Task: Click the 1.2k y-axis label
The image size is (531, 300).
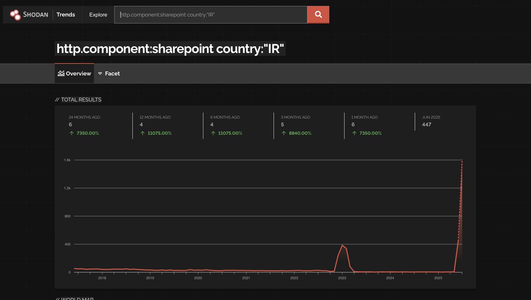Action: pos(67,188)
